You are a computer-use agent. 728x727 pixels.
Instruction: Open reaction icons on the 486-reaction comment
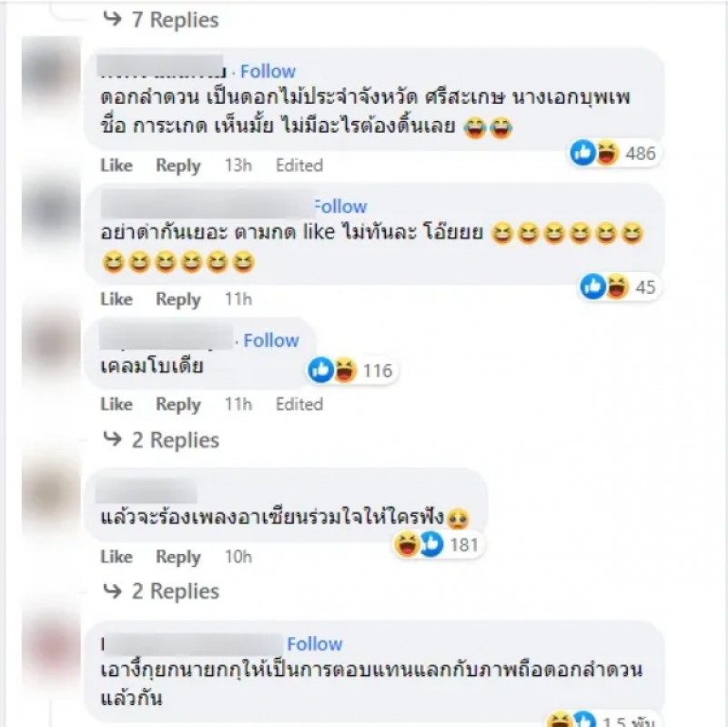click(613, 153)
